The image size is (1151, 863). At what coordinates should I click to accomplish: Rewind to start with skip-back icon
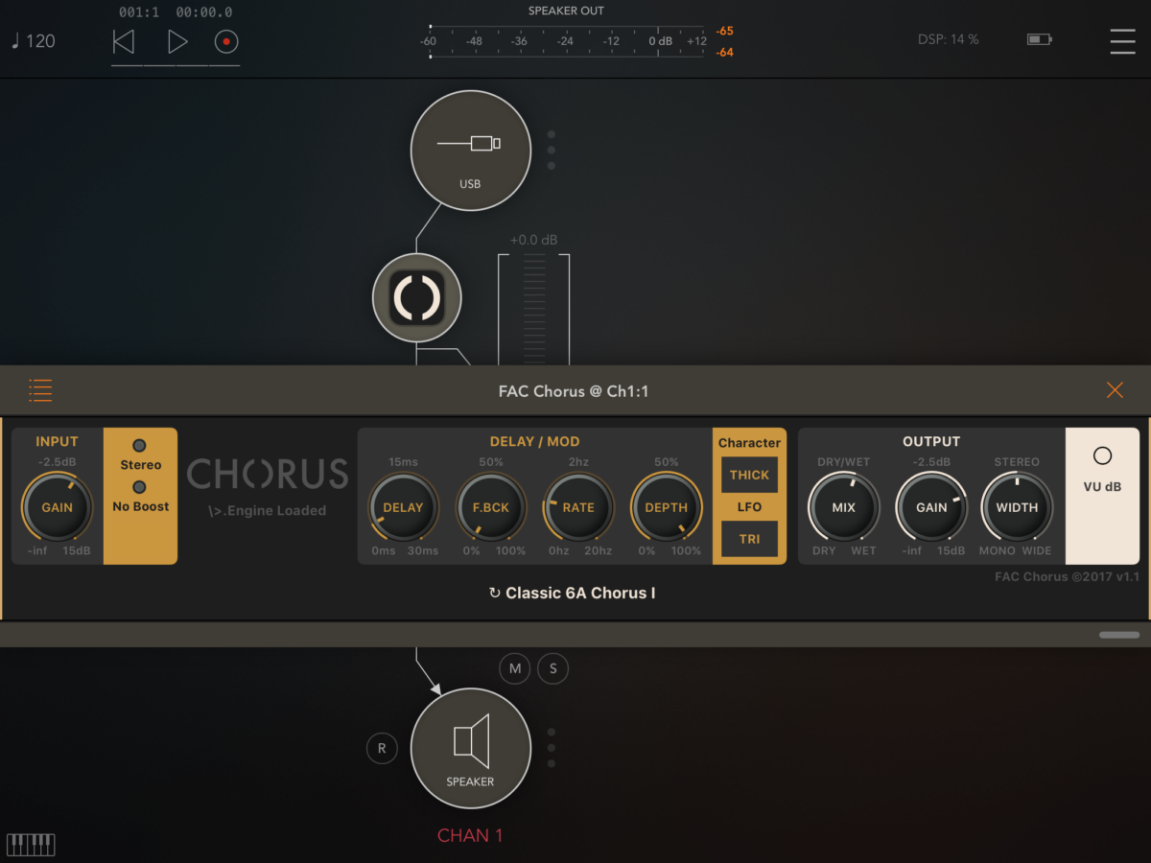click(x=124, y=41)
